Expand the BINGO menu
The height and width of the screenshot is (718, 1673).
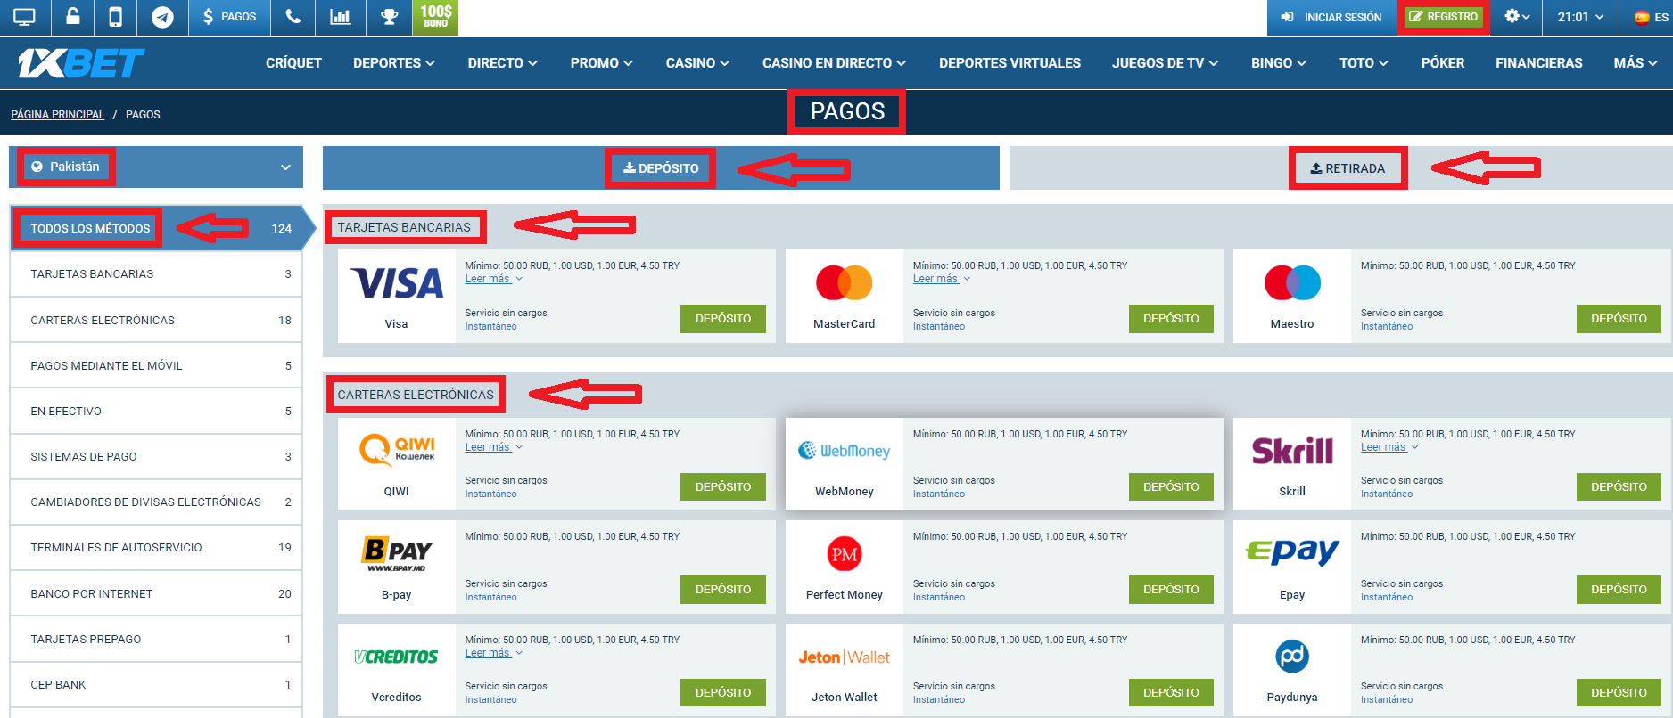point(1279,63)
